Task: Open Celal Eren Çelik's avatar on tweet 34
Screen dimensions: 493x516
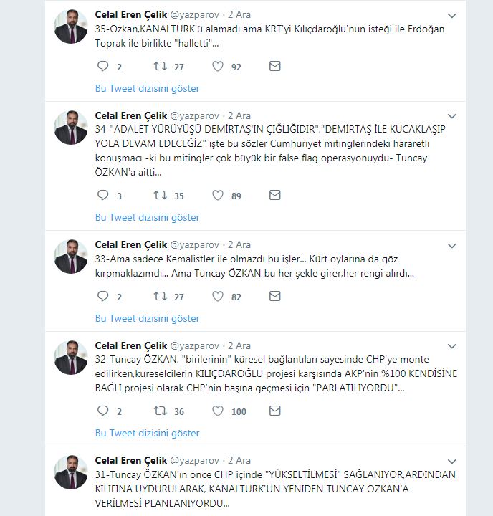Action: click(x=71, y=127)
